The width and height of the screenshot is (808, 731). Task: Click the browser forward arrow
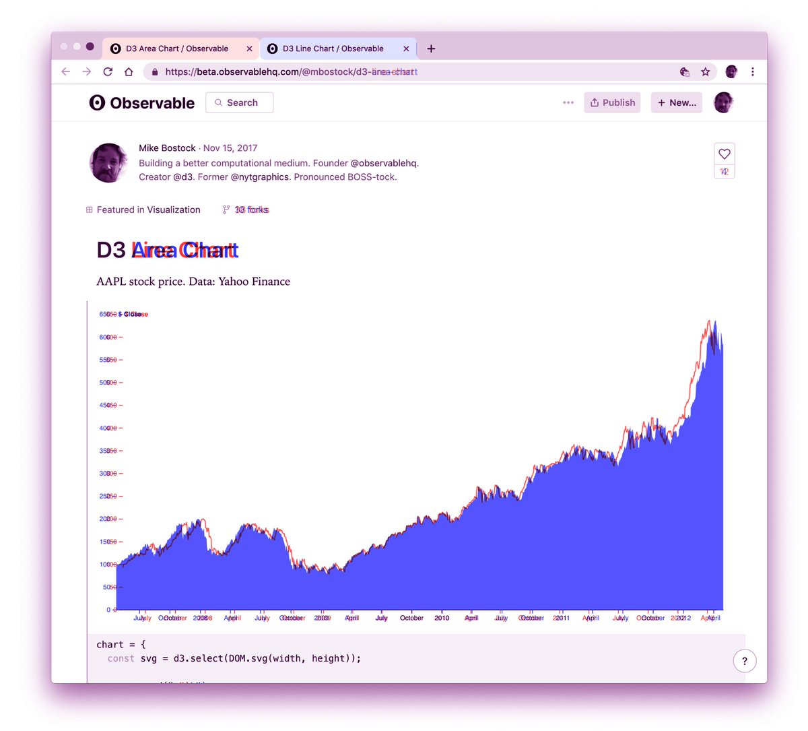coord(86,71)
